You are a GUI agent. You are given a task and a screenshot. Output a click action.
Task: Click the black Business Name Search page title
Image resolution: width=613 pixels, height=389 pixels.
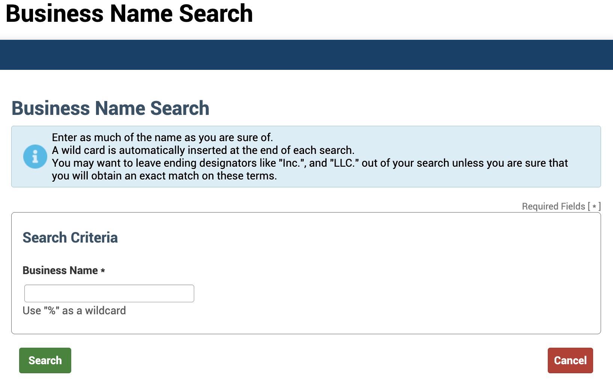point(129,14)
